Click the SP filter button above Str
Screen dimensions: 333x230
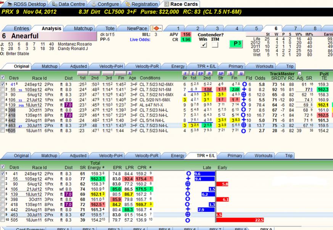pyautogui.click(x=221, y=73)
